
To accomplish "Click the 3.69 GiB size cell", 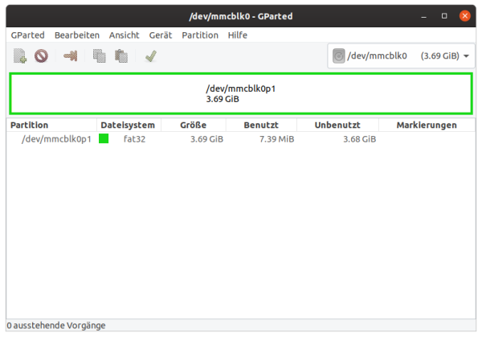I will [x=207, y=139].
